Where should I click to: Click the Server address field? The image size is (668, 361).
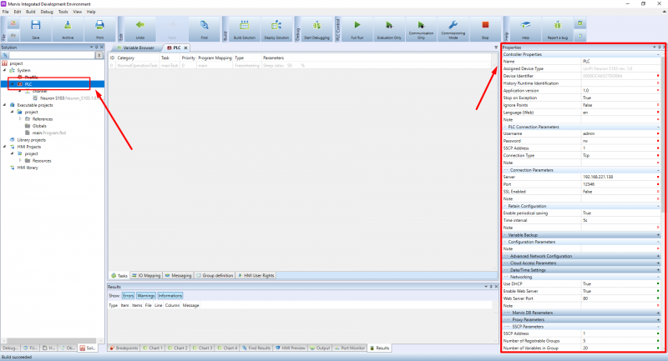[x=616, y=177]
